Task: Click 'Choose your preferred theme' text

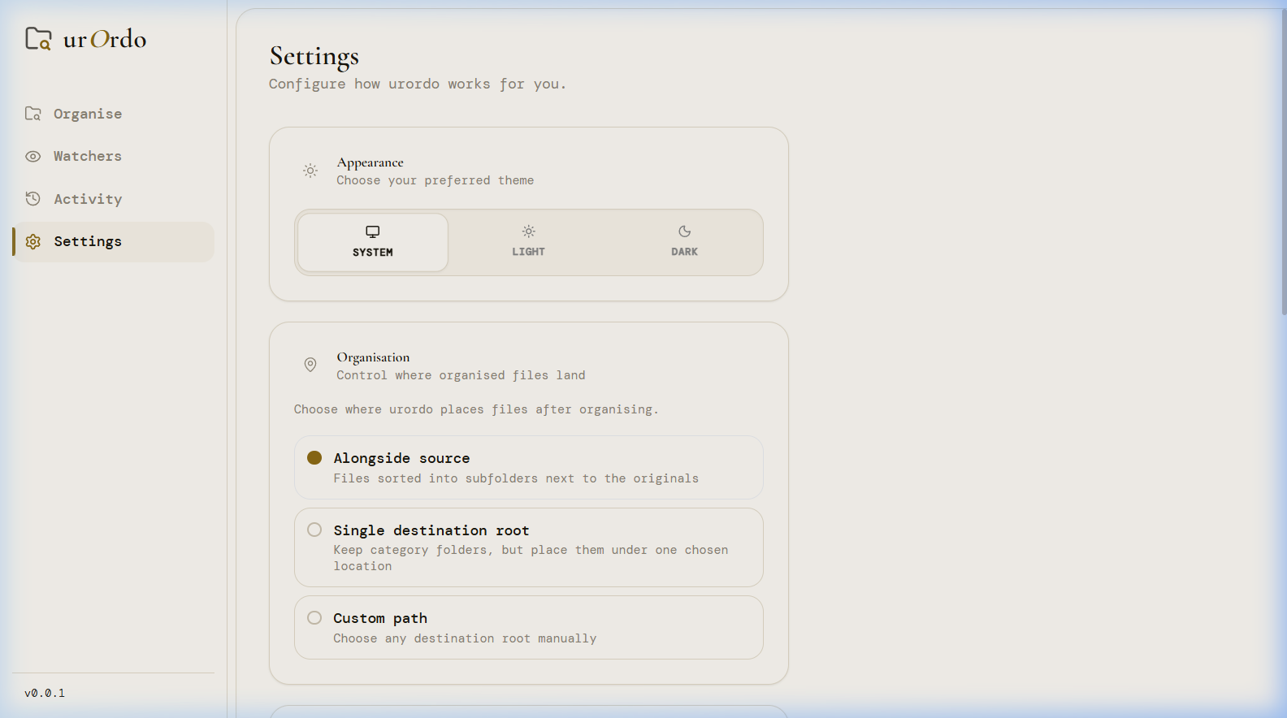Action: [435, 180]
